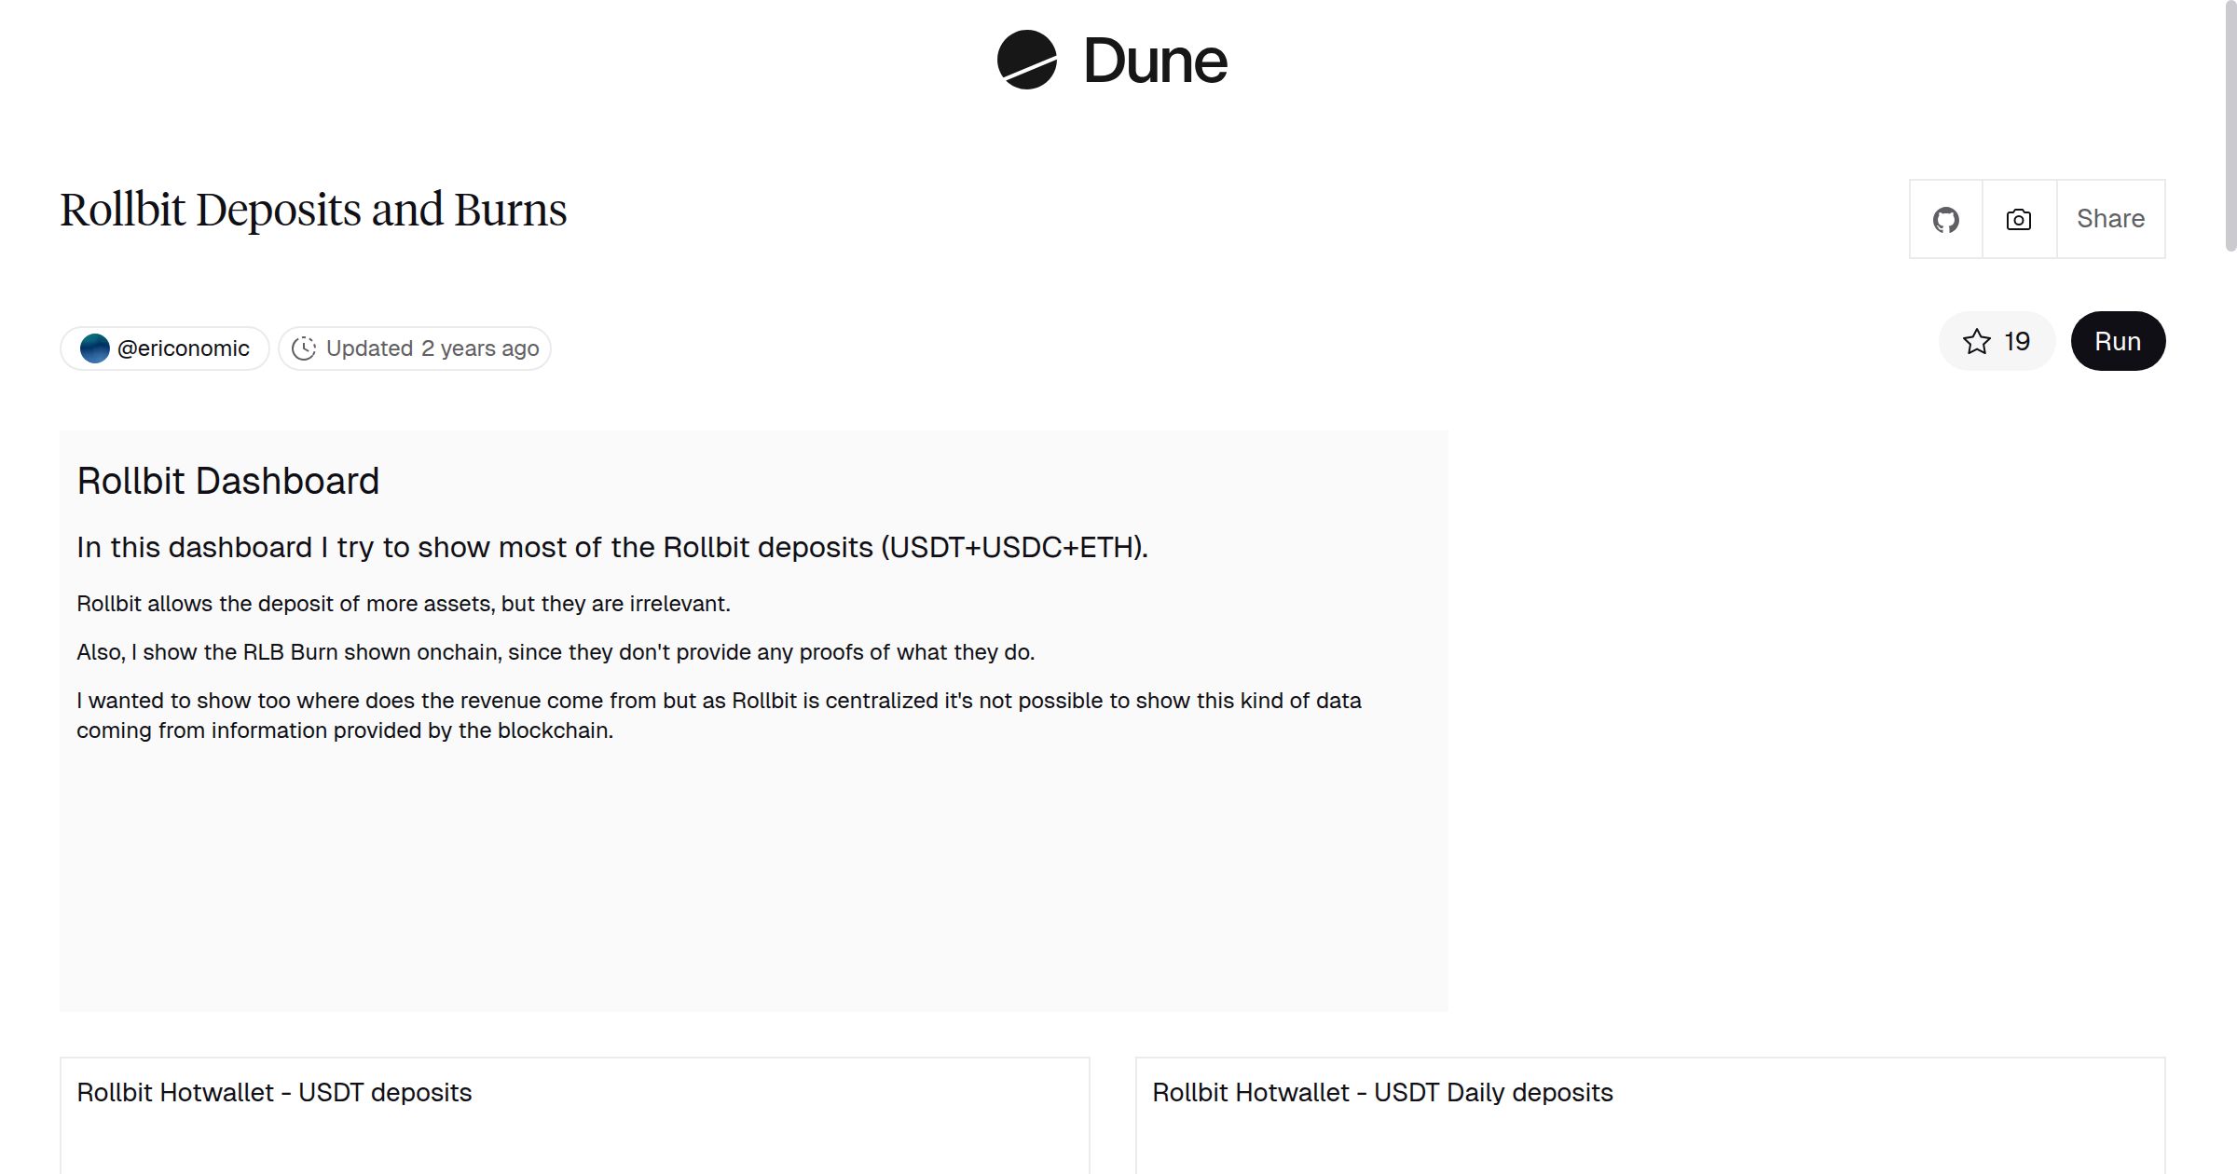Click the star count showing 19
Viewport: 2237px width, 1174px height.
[2015, 341]
